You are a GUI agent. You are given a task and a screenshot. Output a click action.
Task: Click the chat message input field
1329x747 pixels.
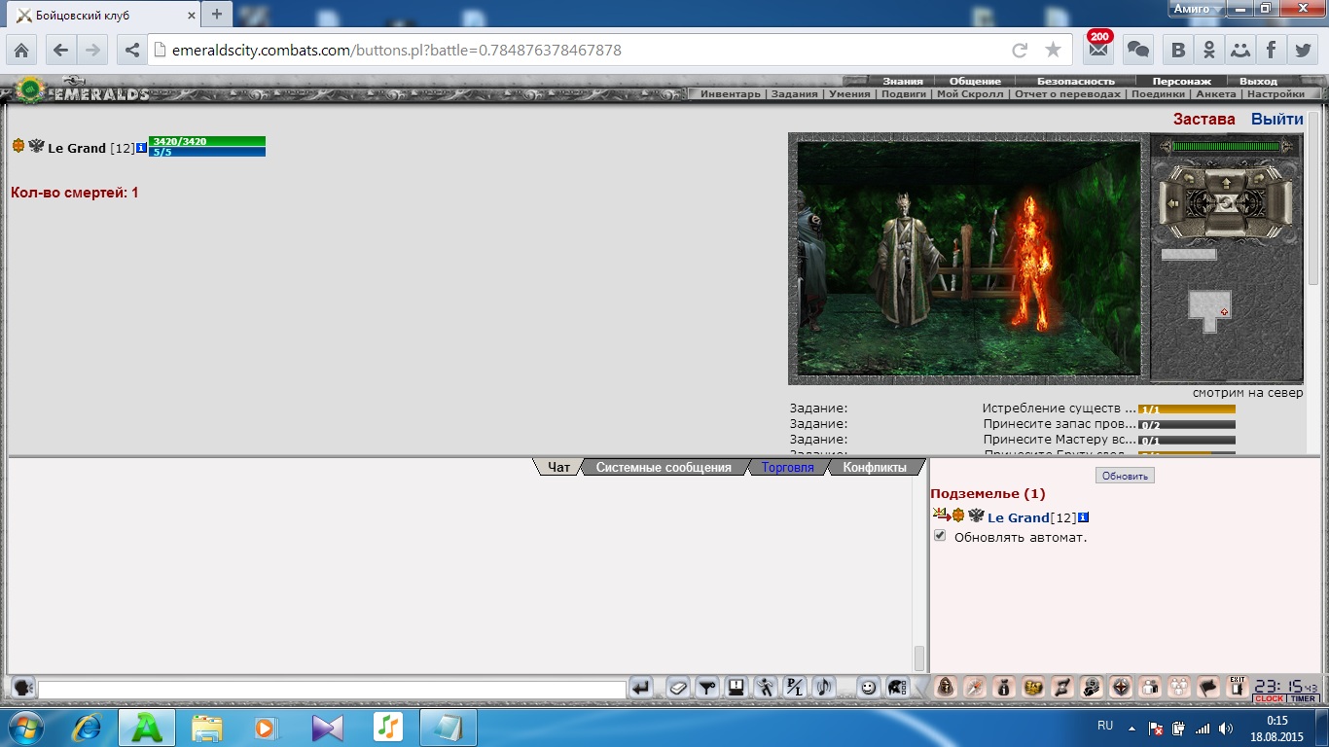(x=332, y=690)
